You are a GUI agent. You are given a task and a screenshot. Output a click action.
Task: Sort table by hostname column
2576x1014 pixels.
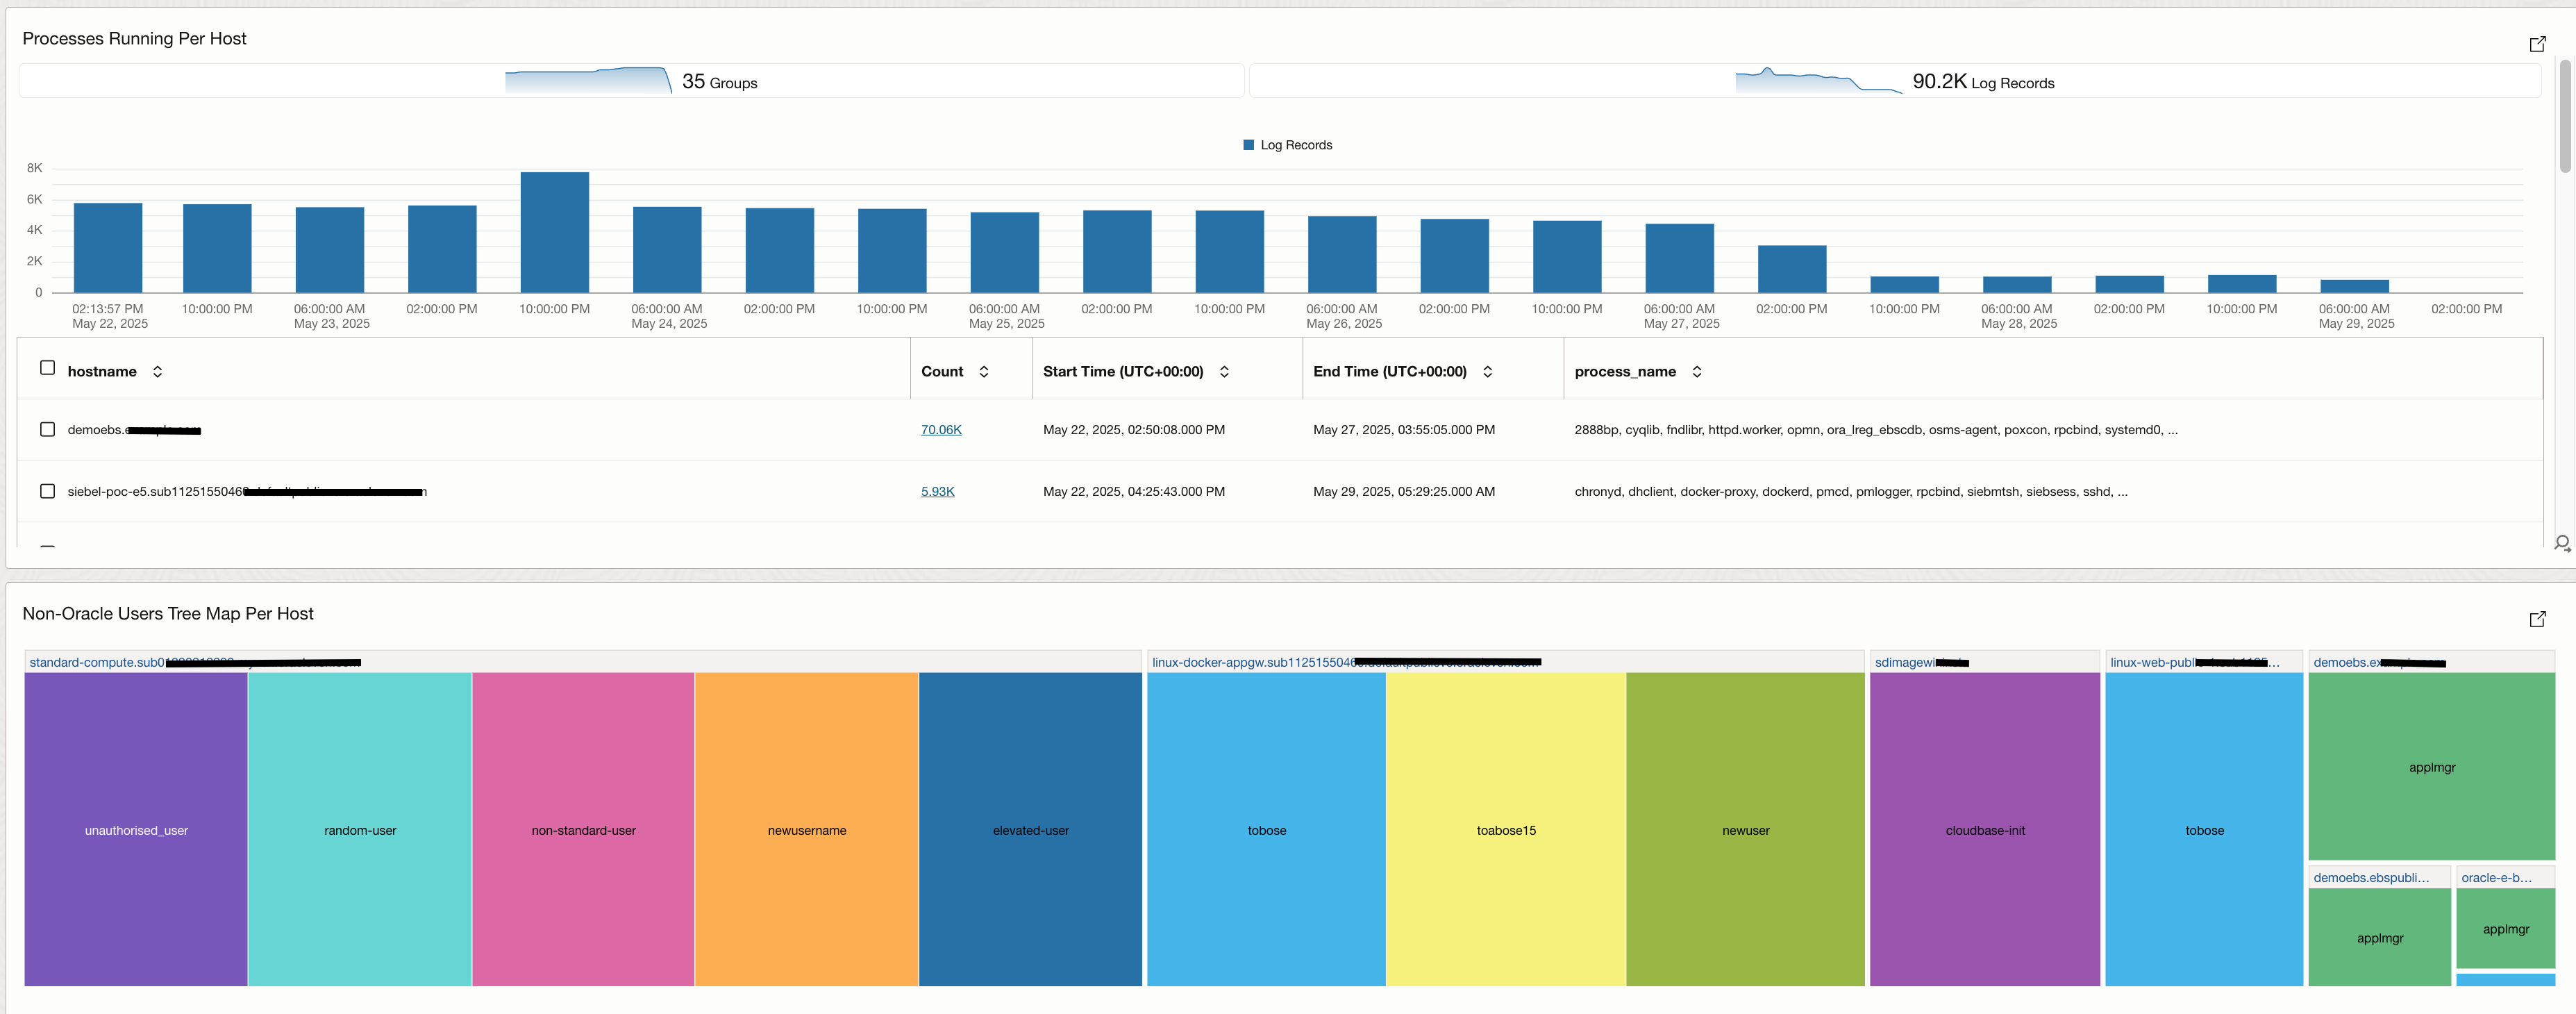coord(157,372)
